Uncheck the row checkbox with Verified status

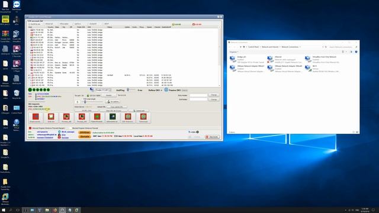click(x=29, y=75)
